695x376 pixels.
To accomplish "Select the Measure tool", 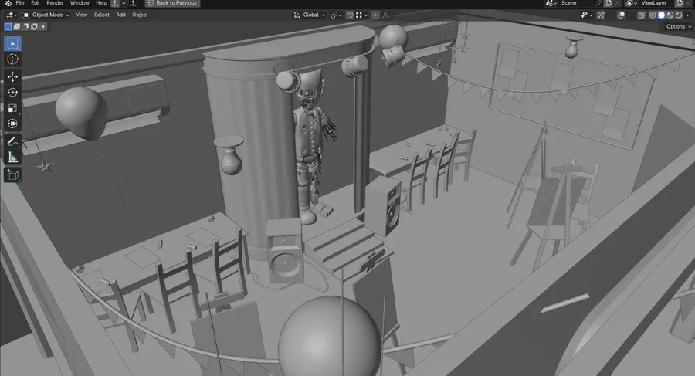I will click(12, 158).
